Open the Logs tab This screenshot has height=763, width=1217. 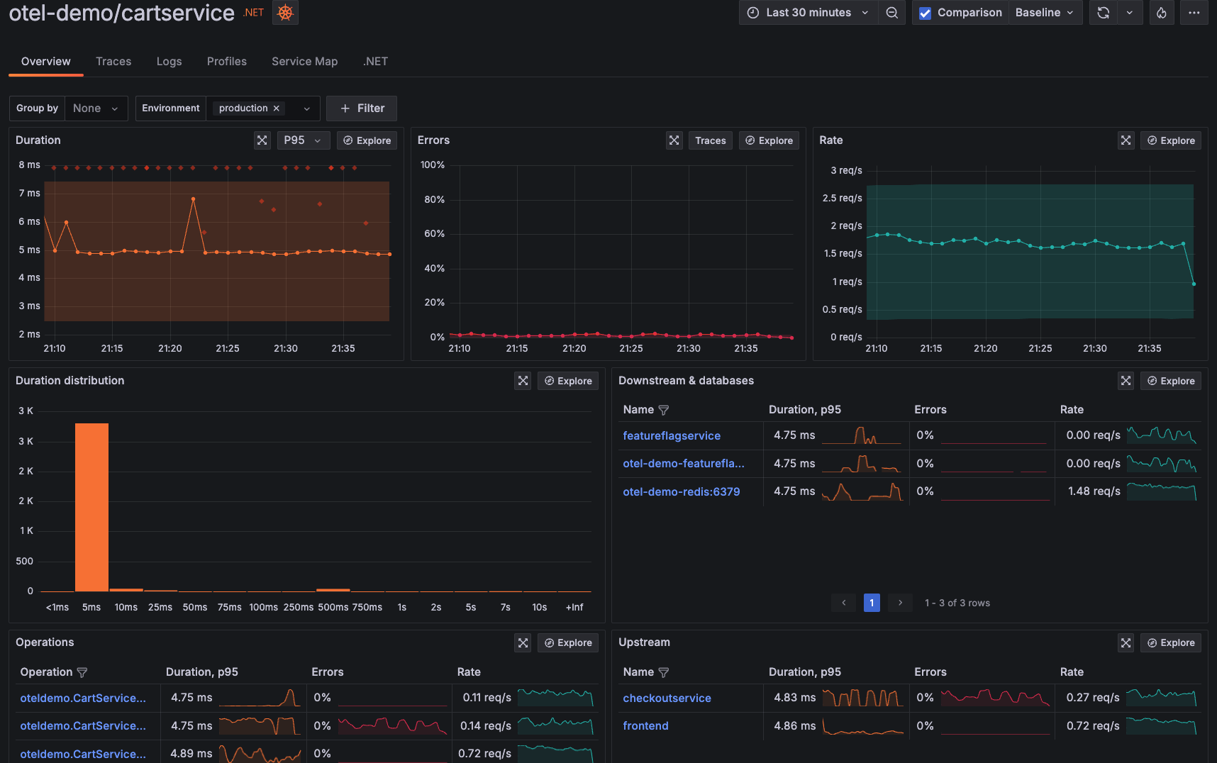pos(169,62)
